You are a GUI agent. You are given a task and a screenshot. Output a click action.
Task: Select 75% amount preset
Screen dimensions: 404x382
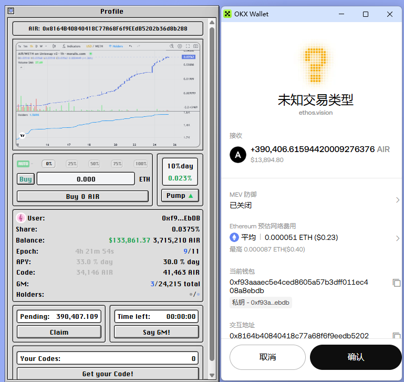tap(117, 164)
